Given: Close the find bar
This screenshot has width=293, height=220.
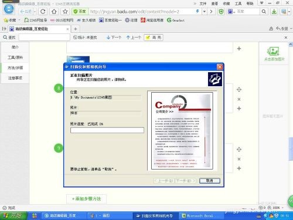Looking at the screenshot, I should [x=286, y=38].
